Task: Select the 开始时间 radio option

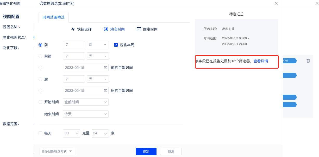Action: pos(40,102)
